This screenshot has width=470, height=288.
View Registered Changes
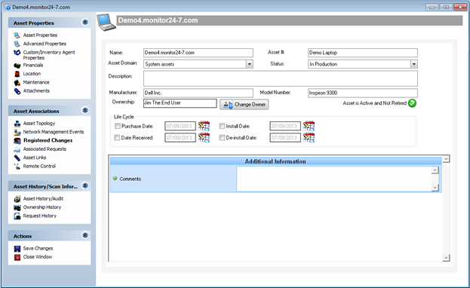48,140
